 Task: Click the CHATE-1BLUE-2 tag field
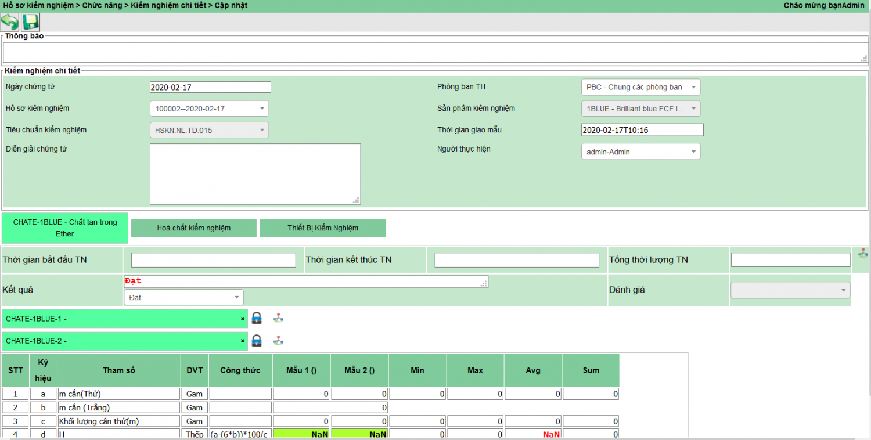click(125, 341)
